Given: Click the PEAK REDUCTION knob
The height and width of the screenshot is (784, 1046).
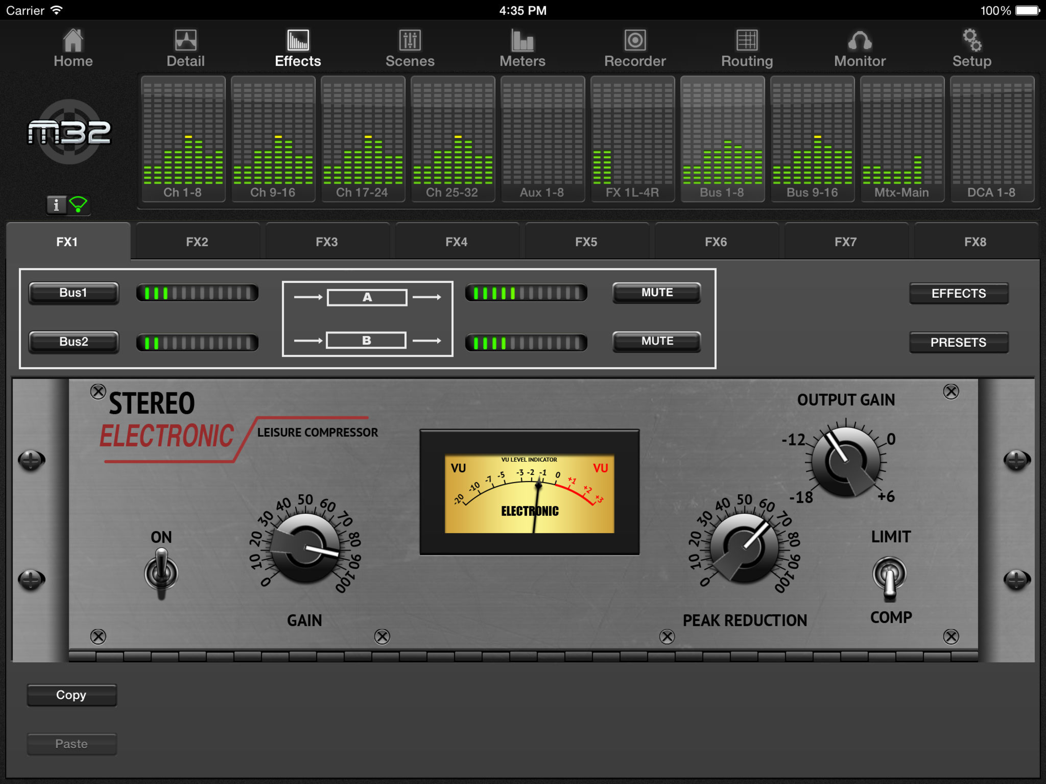Looking at the screenshot, I should tap(744, 547).
